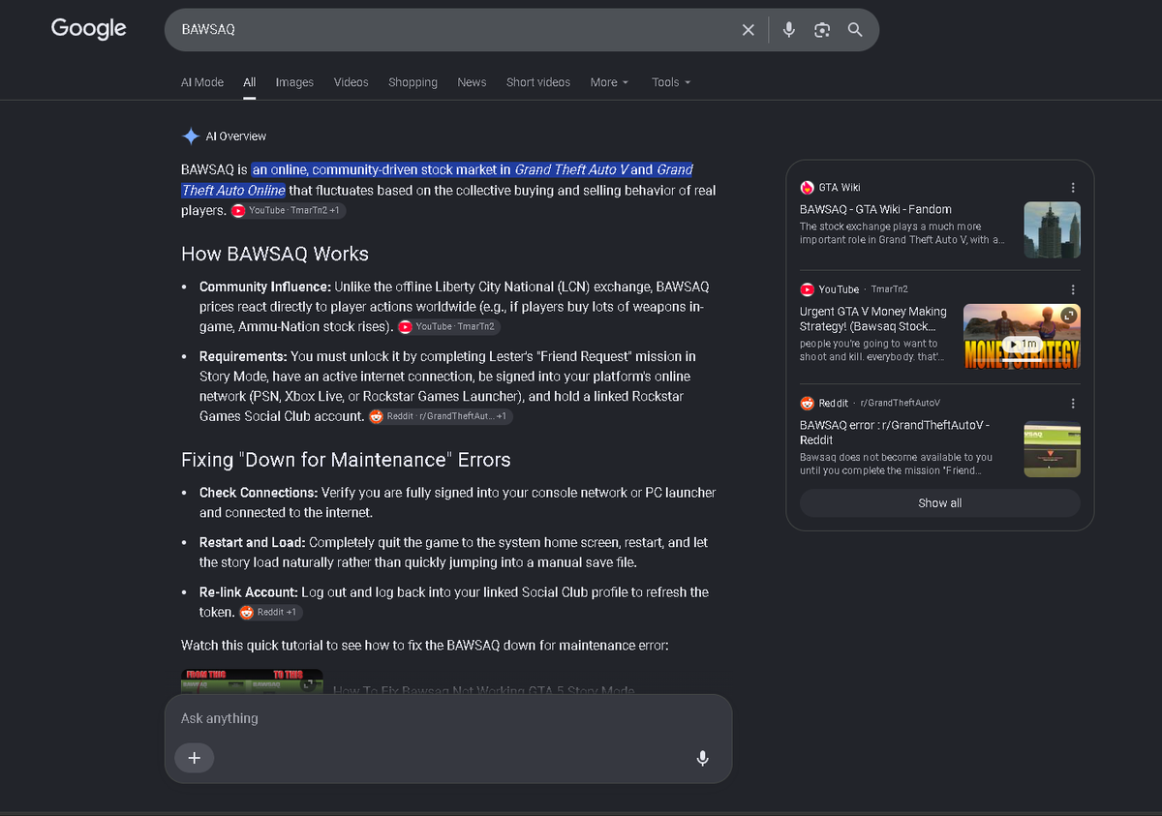This screenshot has height=816, width=1162.
Task: Switch to AI Mode tab
Action: click(x=202, y=82)
